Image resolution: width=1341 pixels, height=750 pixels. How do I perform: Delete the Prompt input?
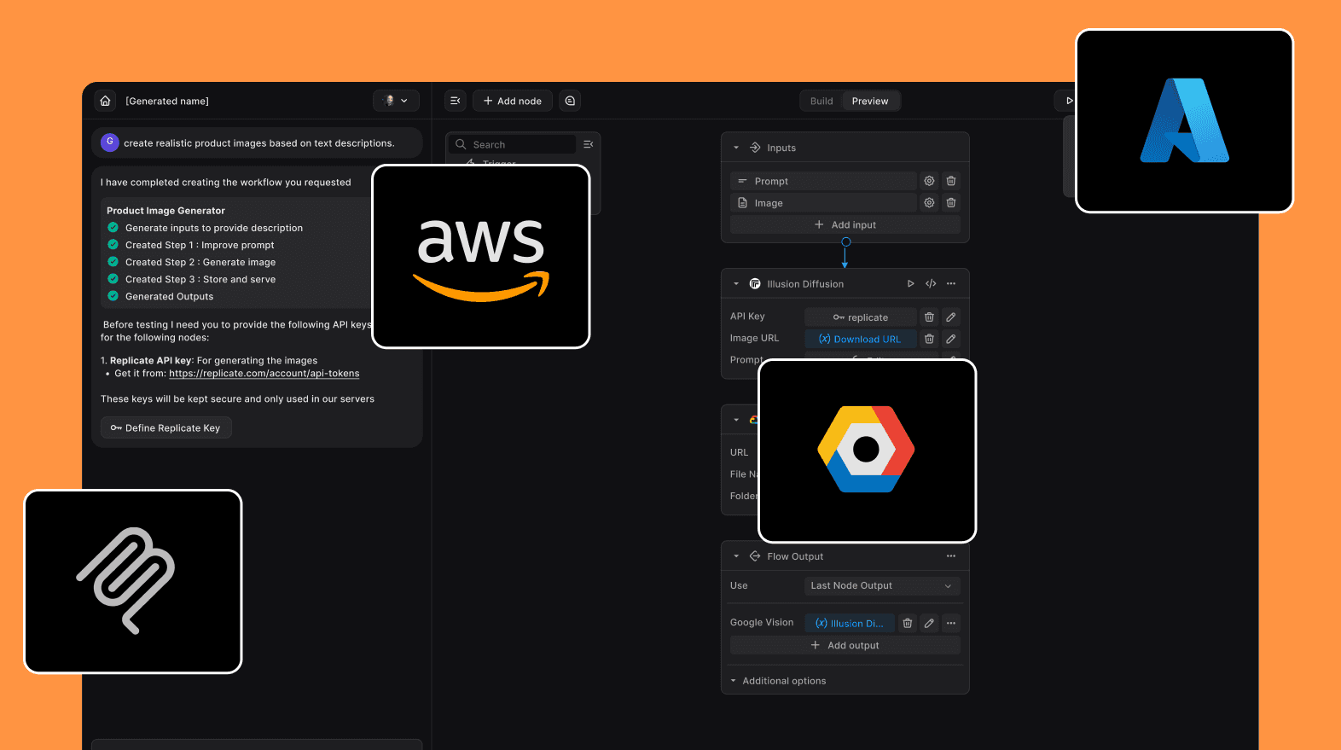pos(951,181)
